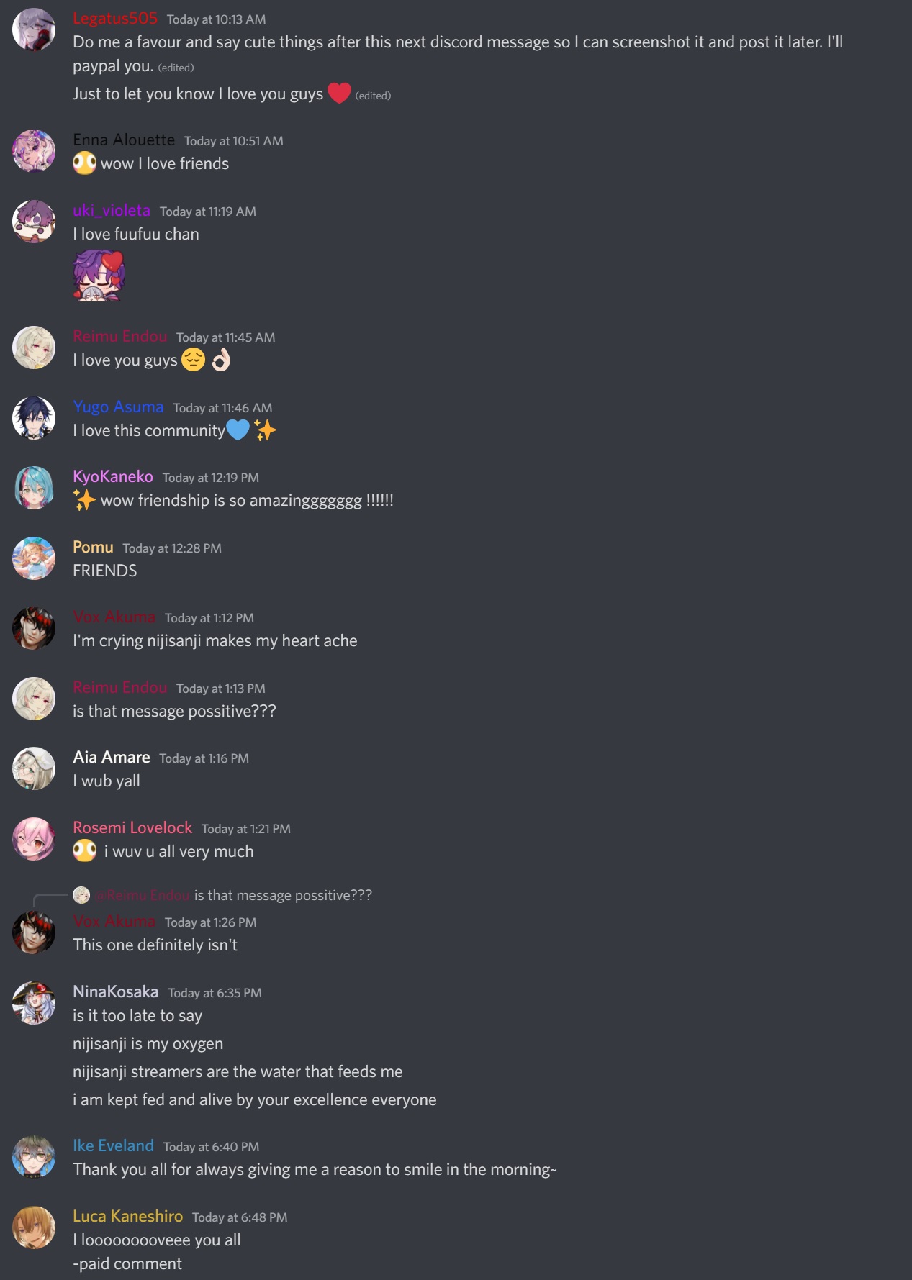Viewport: 912px width, 1280px height.
Task: Open uki_violeta's avatar image
Action: point(34,222)
